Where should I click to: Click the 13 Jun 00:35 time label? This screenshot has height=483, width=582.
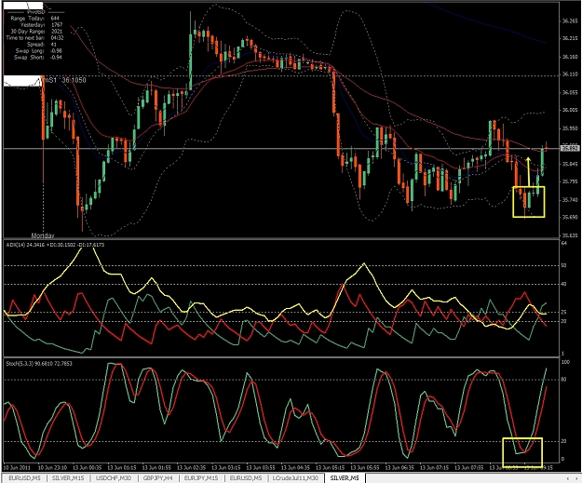click(x=87, y=468)
